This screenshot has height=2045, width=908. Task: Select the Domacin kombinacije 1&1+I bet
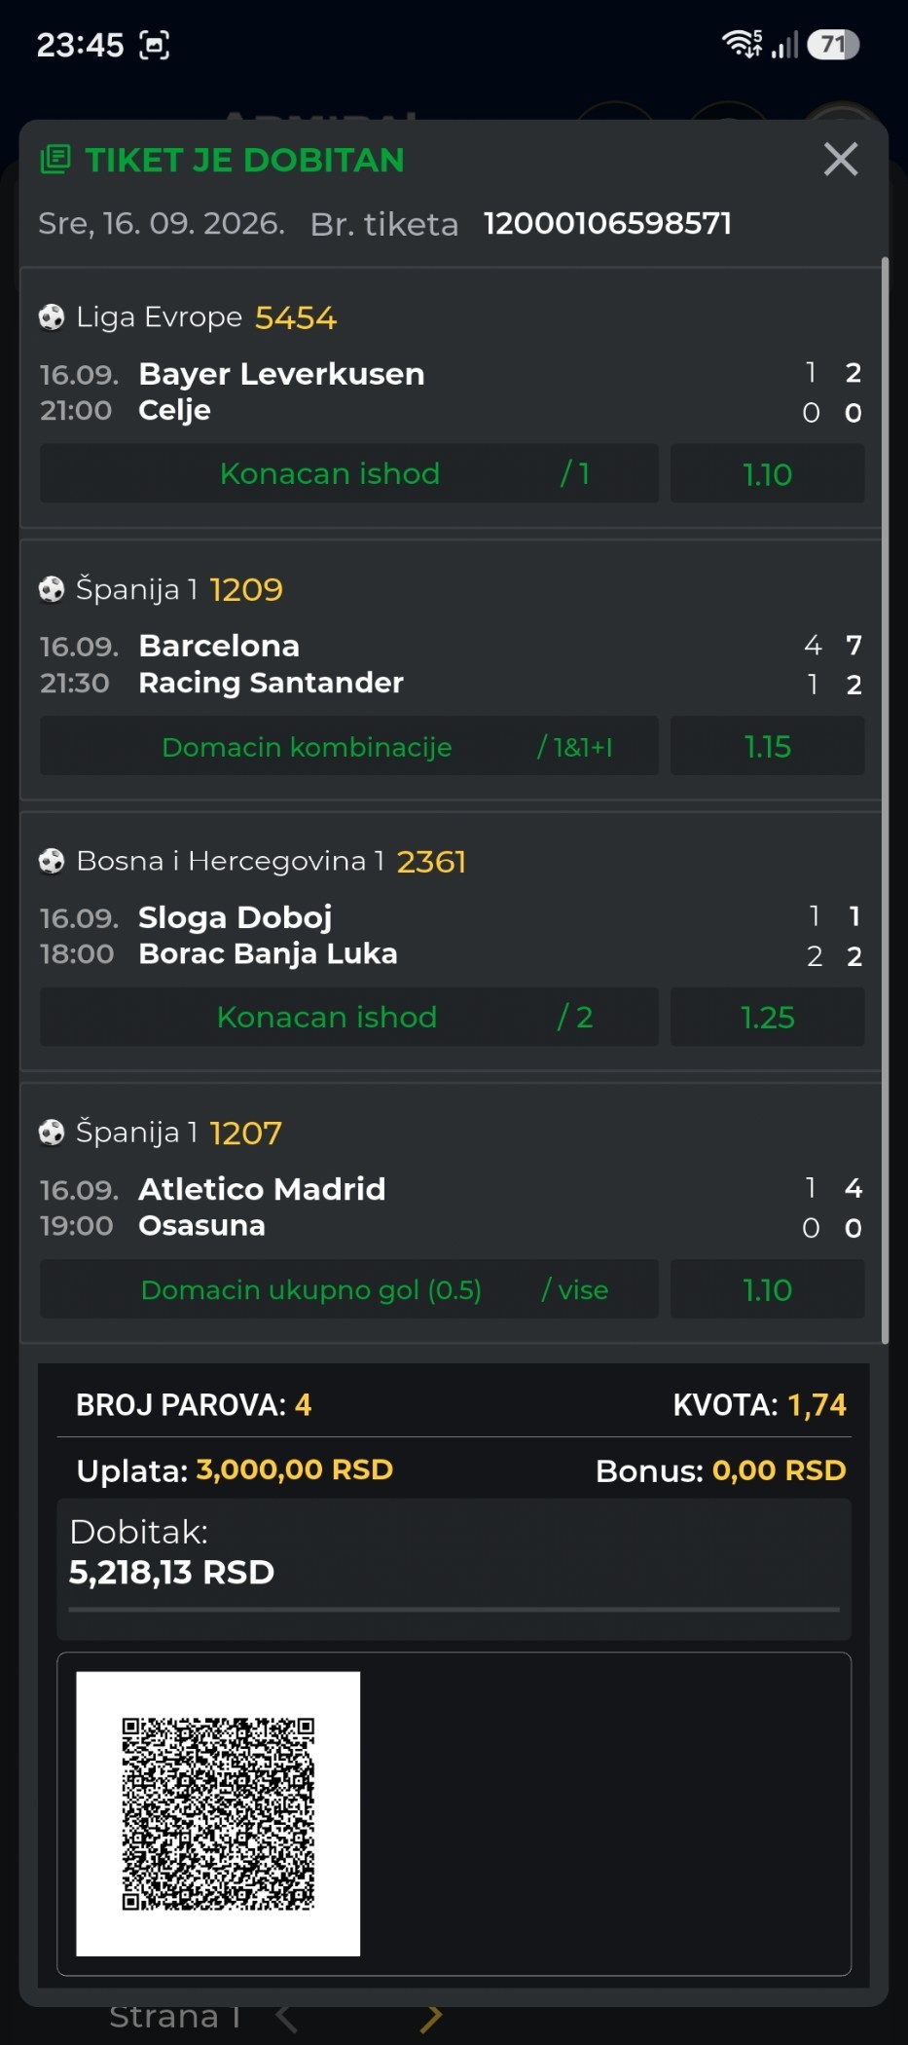[349, 746]
